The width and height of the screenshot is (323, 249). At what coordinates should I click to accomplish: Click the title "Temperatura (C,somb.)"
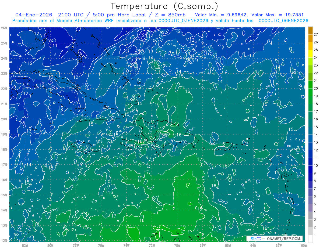[x=164, y=6]
